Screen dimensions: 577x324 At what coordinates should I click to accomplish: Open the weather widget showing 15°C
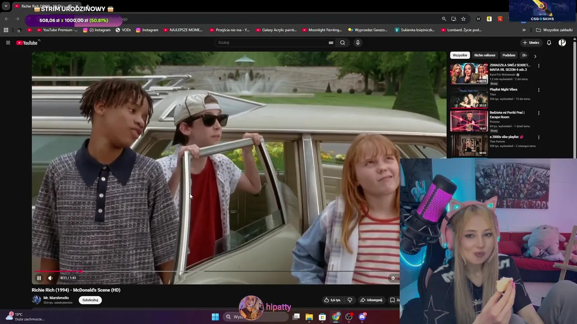(25, 317)
